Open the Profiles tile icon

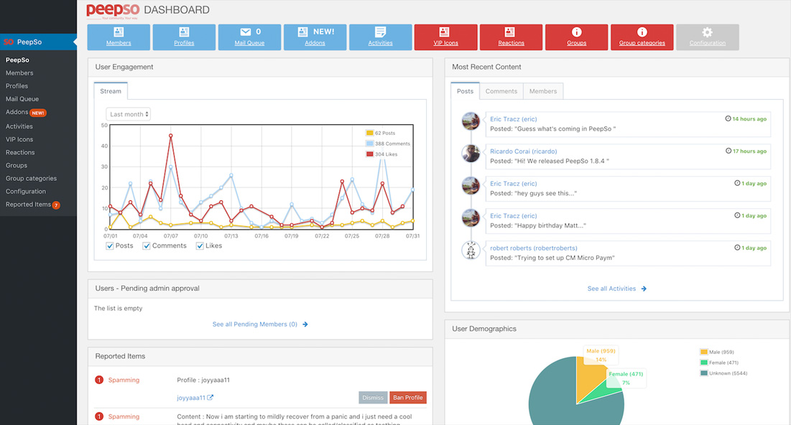click(x=184, y=32)
